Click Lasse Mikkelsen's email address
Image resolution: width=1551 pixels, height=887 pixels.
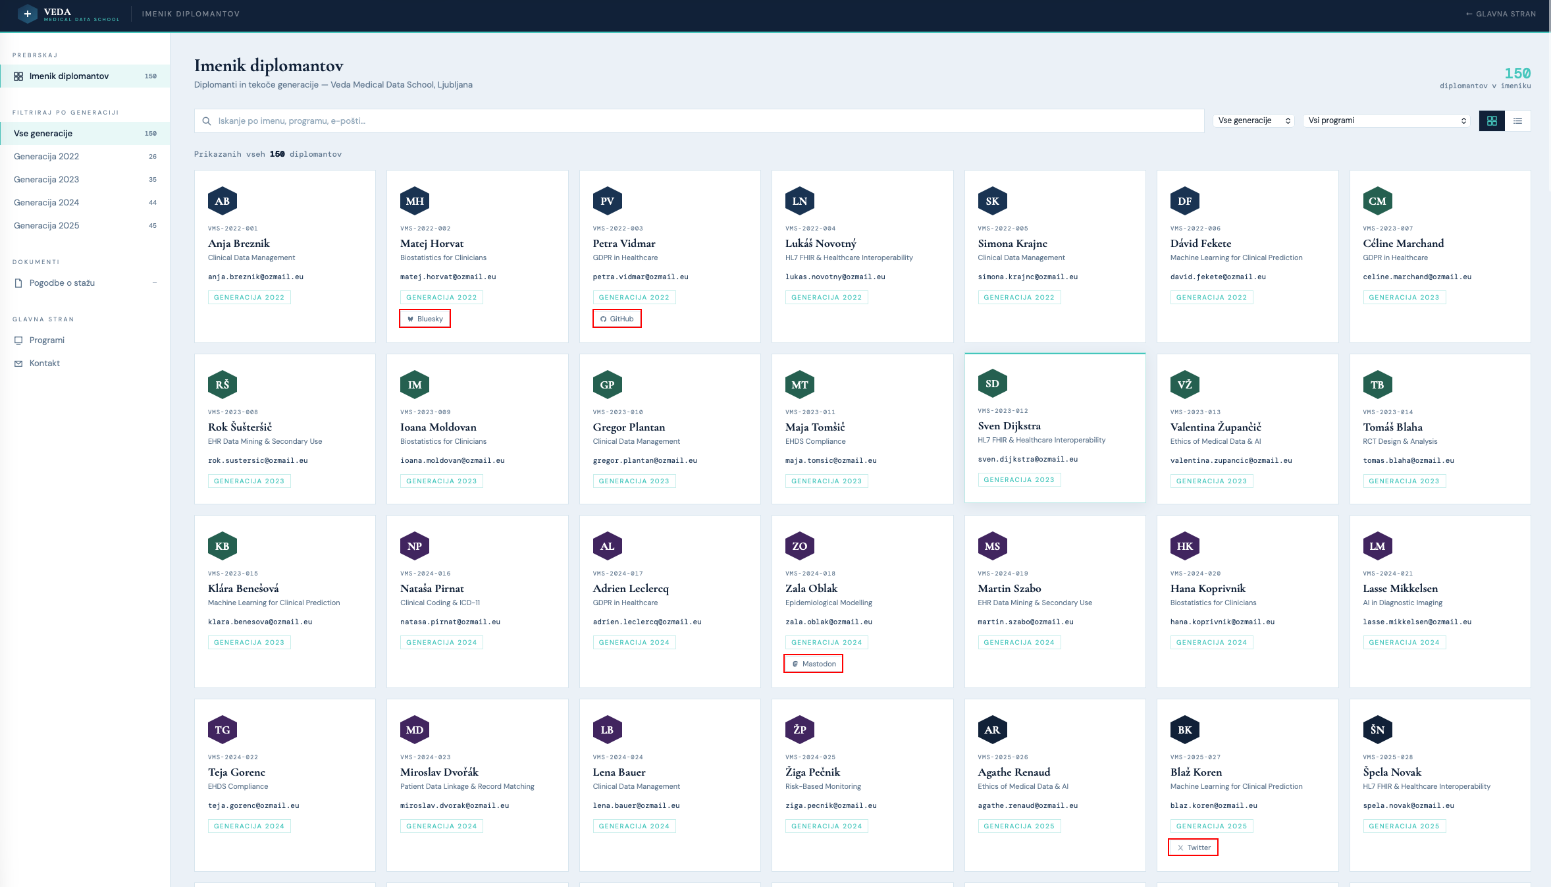(x=1417, y=622)
